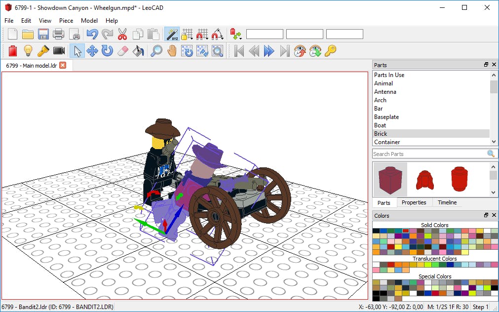Go to previous step
This screenshot has height=312, width=499.
[254, 51]
